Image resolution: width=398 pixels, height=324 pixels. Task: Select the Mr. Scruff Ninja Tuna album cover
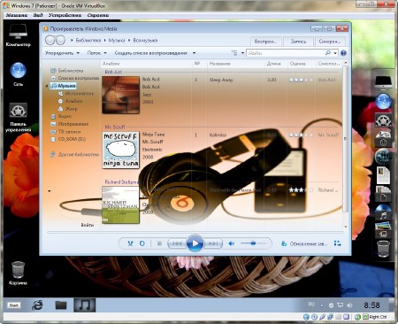(x=120, y=150)
